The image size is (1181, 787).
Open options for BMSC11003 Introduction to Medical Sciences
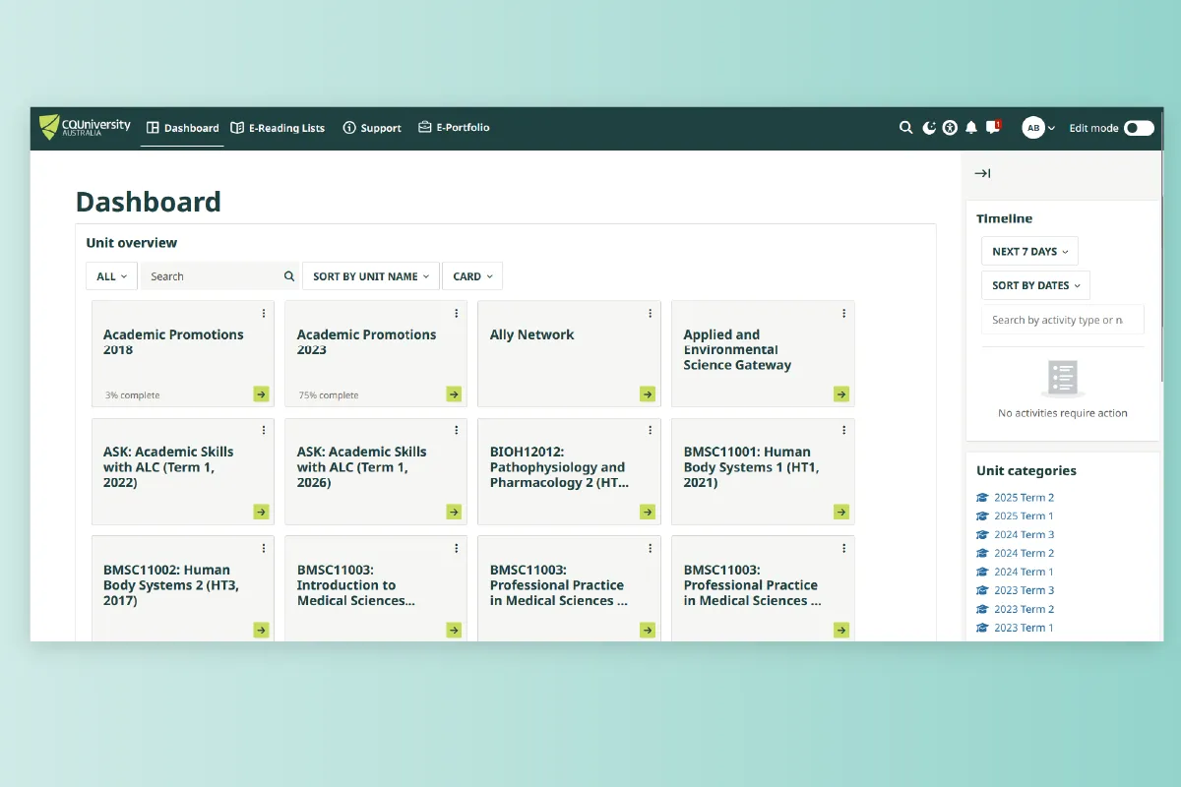(457, 549)
